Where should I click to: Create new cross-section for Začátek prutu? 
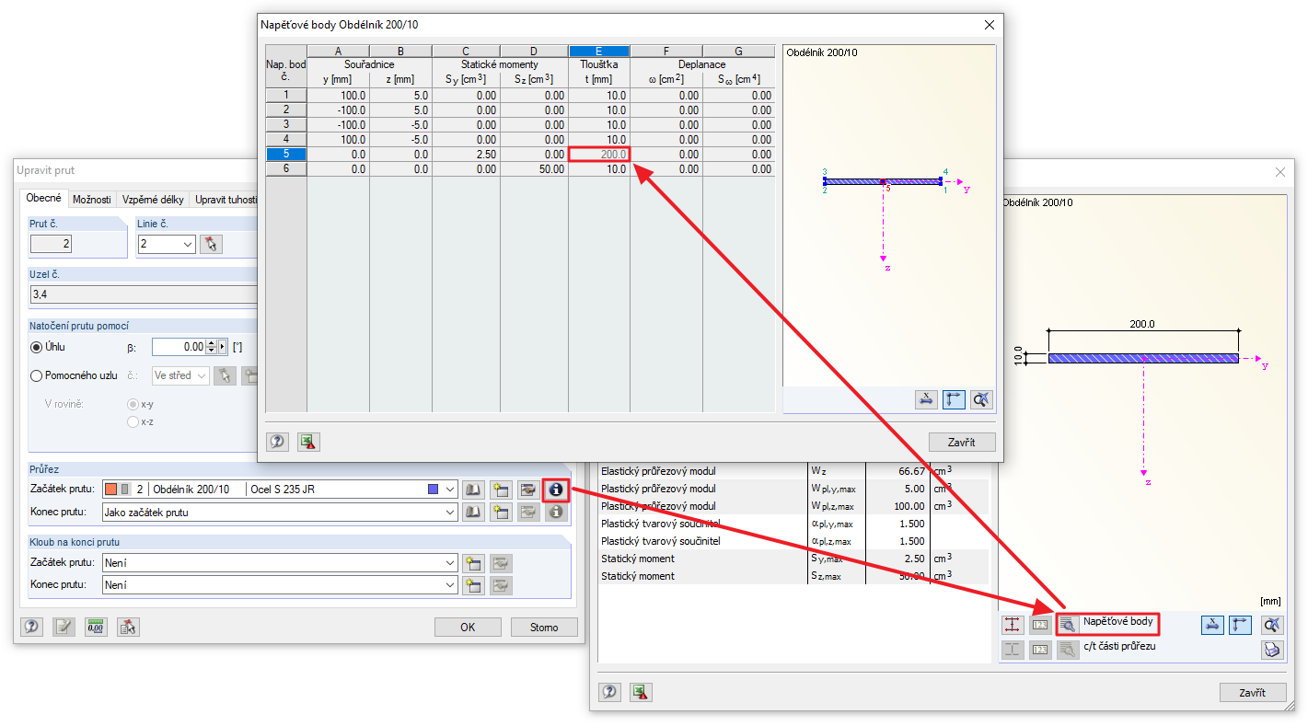(501, 490)
